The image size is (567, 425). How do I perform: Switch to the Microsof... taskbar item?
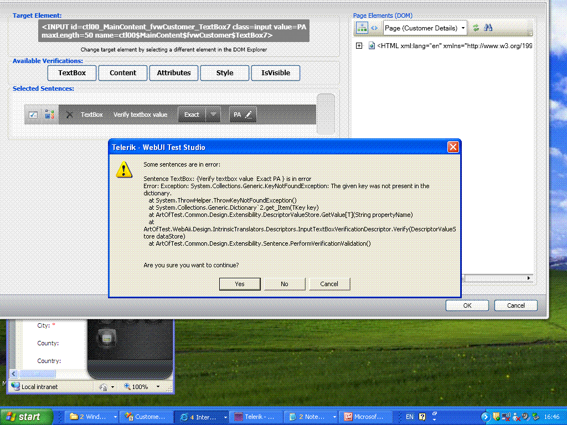(364, 417)
